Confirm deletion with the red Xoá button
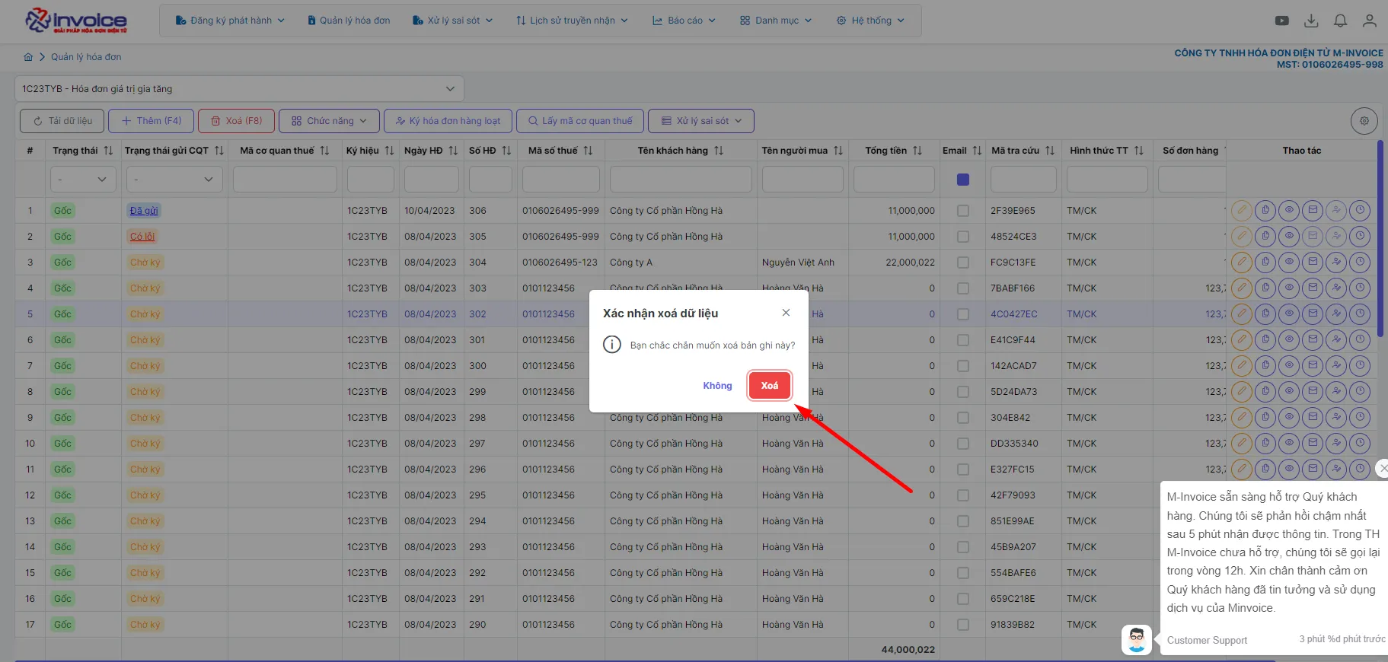1388x662 pixels. [x=770, y=386]
